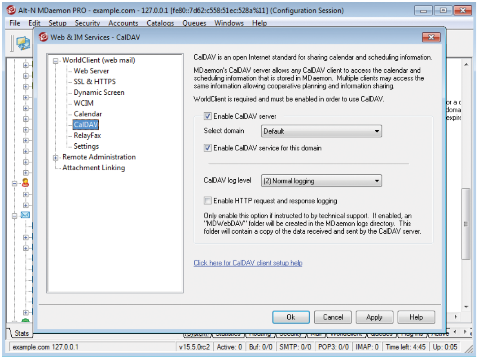Viewport: 479px width, 359px height.
Task: Open the CalDAV client setup help link
Action: point(248,263)
